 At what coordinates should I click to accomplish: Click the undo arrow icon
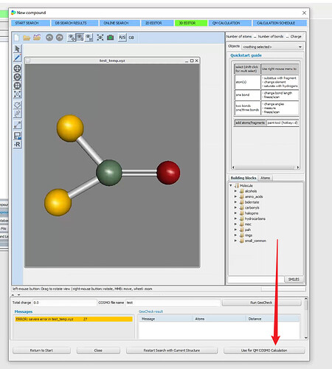coord(49,38)
